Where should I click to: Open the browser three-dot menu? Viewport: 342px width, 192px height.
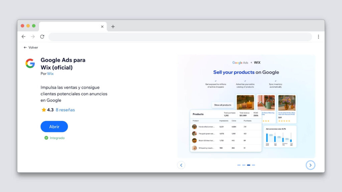pos(318,37)
